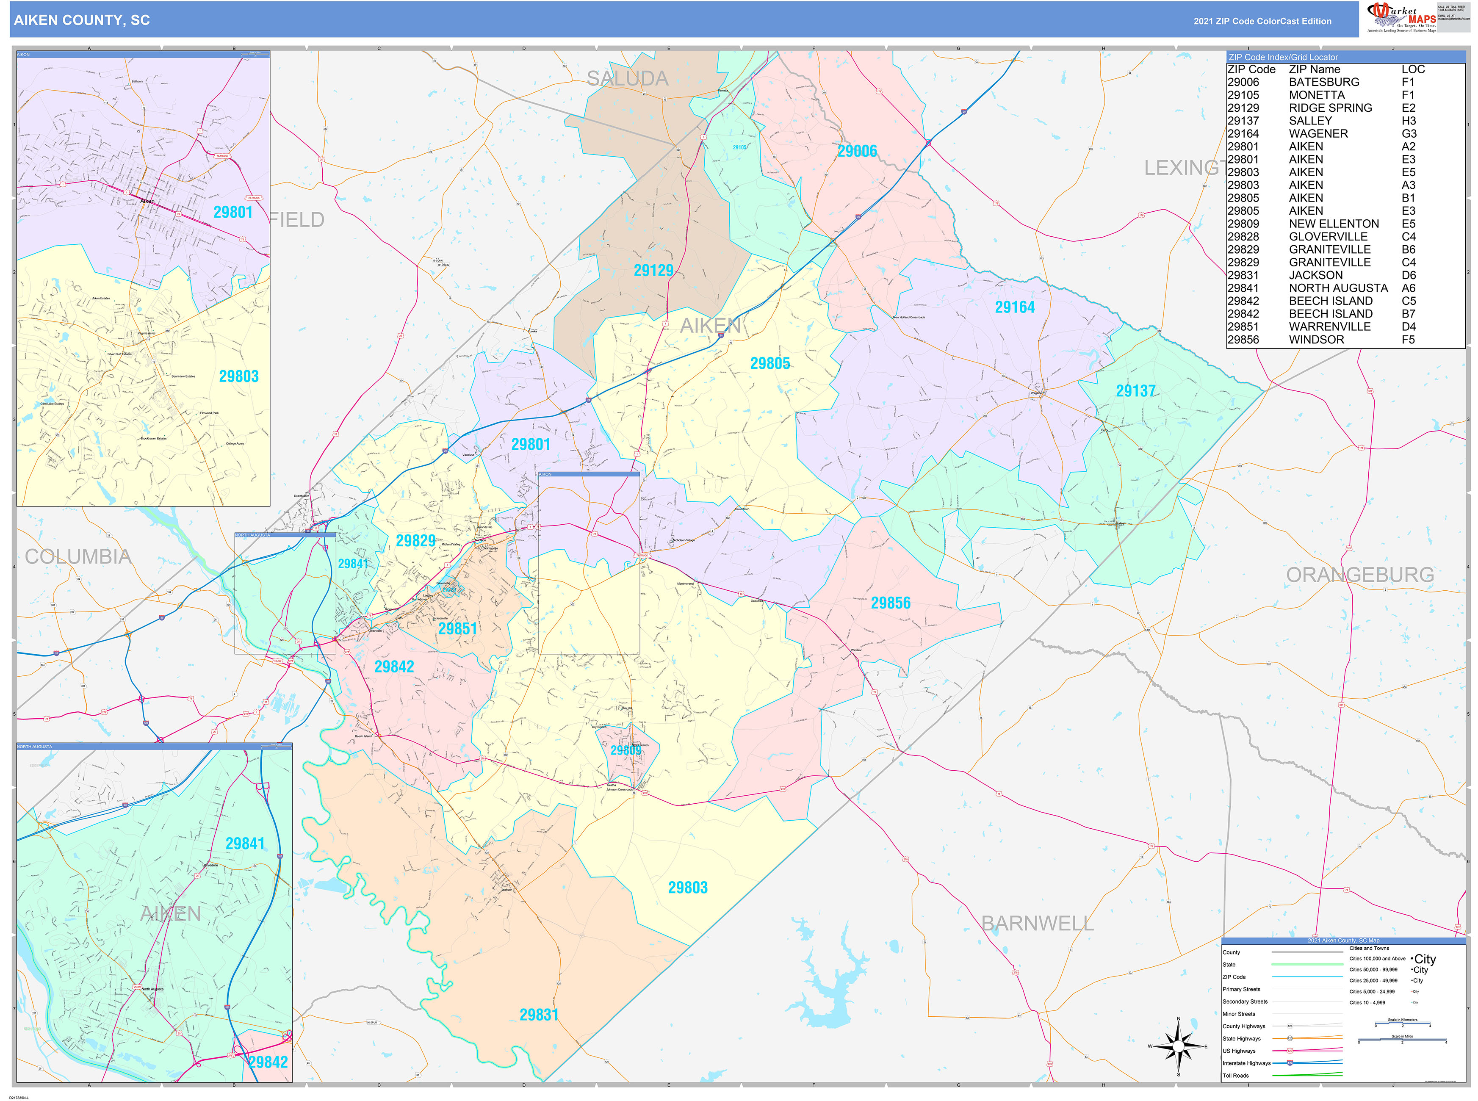Image resolution: width=1478 pixels, height=1101 pixels.
Task: Click the 2021 Aiken County, SC Map legend title
Action: point(1343,941)
